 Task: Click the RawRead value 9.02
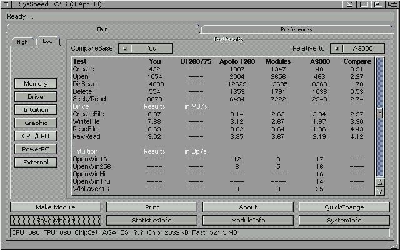click(x=154, y=136)
